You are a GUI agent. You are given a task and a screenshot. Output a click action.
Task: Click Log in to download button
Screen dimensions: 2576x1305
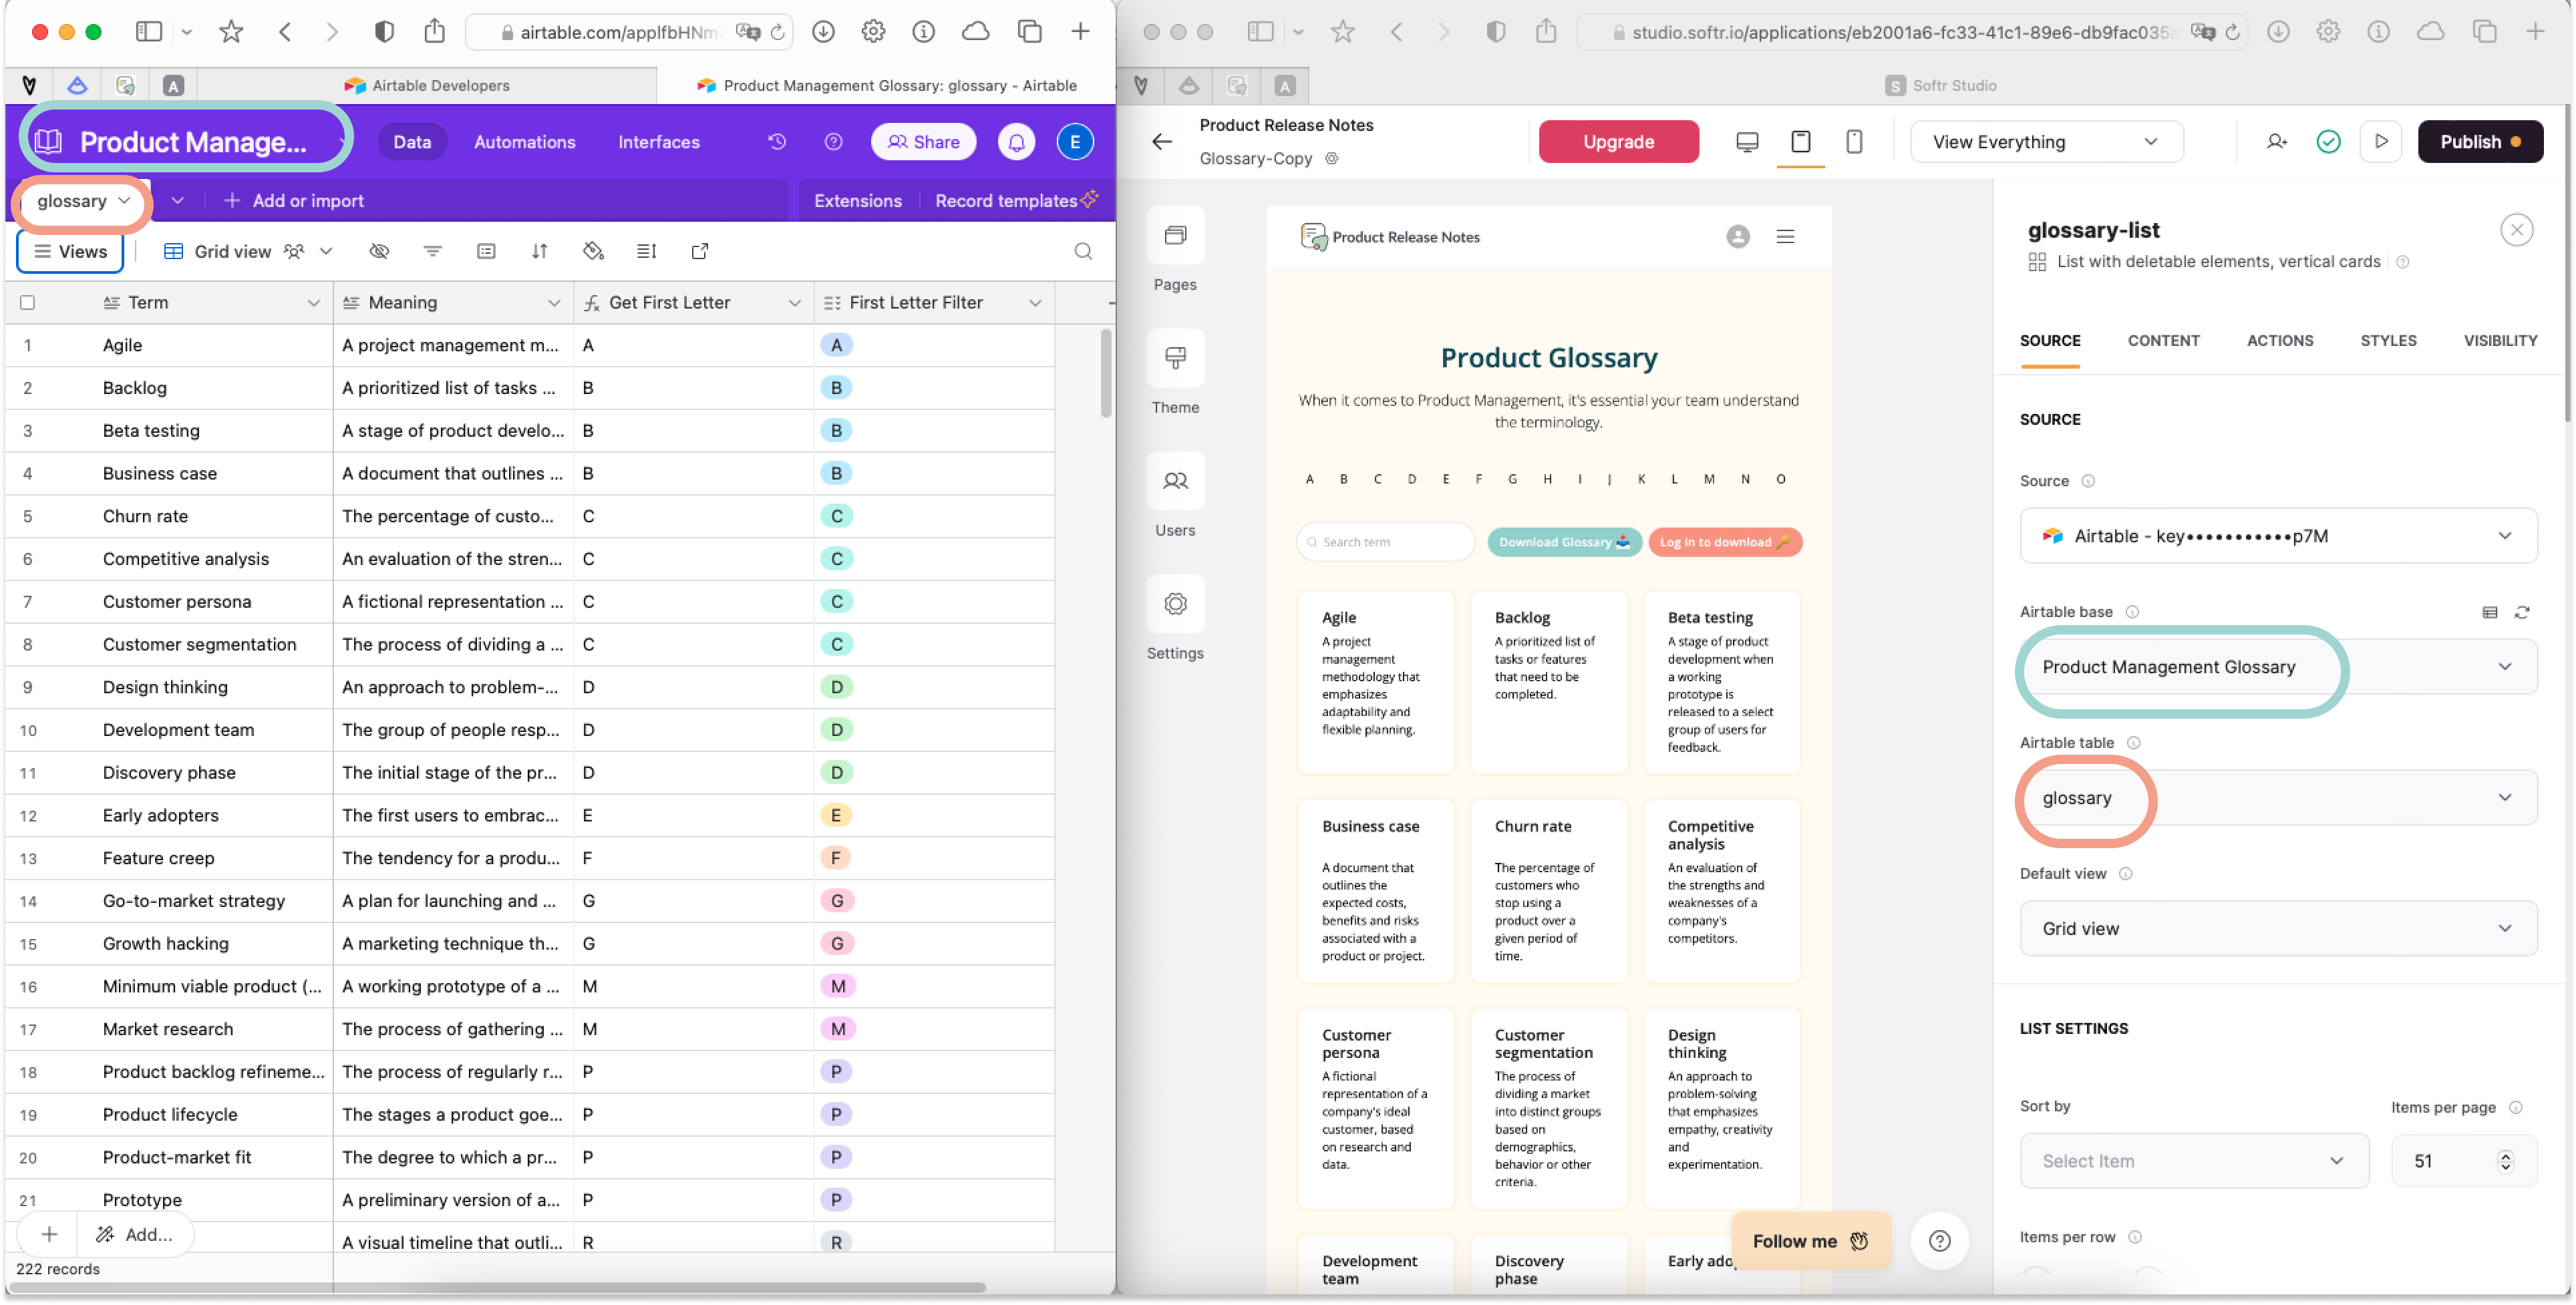(1725, 543)
